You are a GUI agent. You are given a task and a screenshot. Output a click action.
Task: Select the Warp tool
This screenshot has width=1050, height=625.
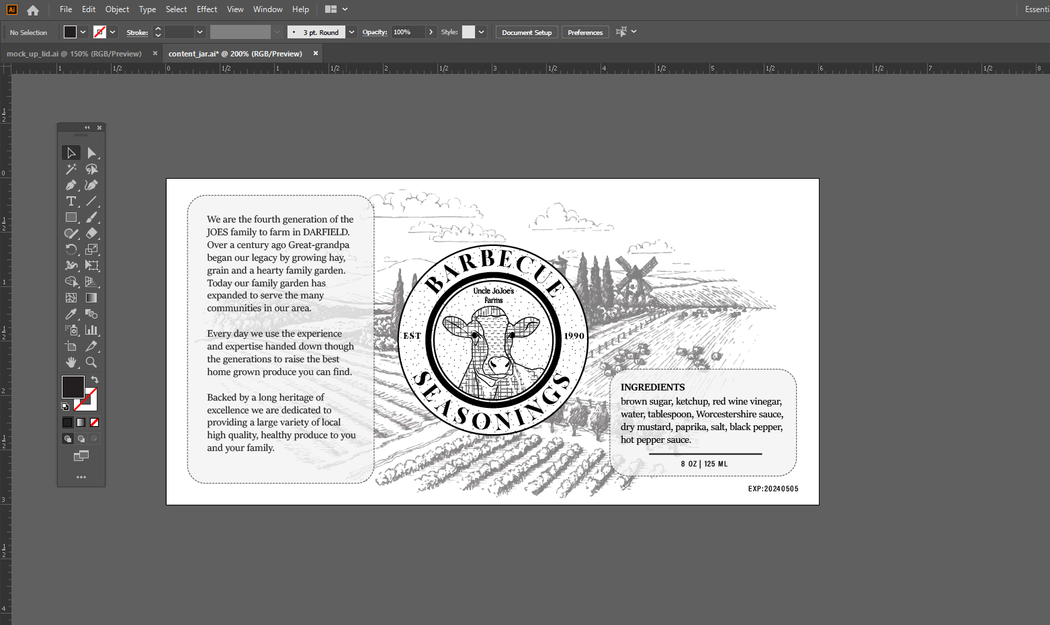[71, 265]
